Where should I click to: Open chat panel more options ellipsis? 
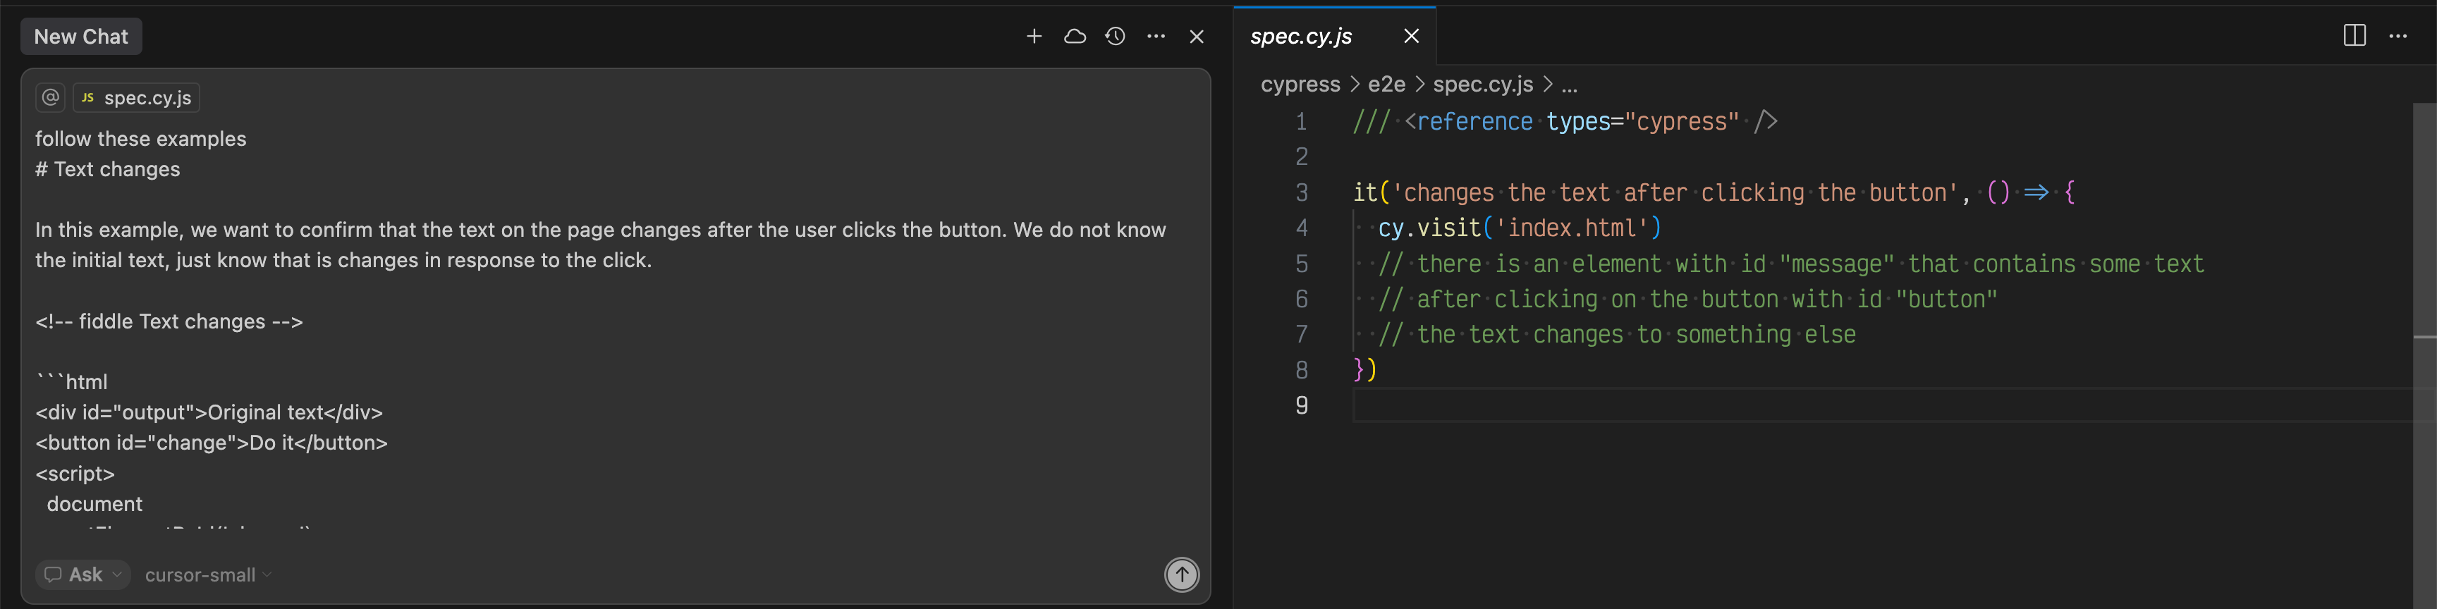pos(1156,36)
